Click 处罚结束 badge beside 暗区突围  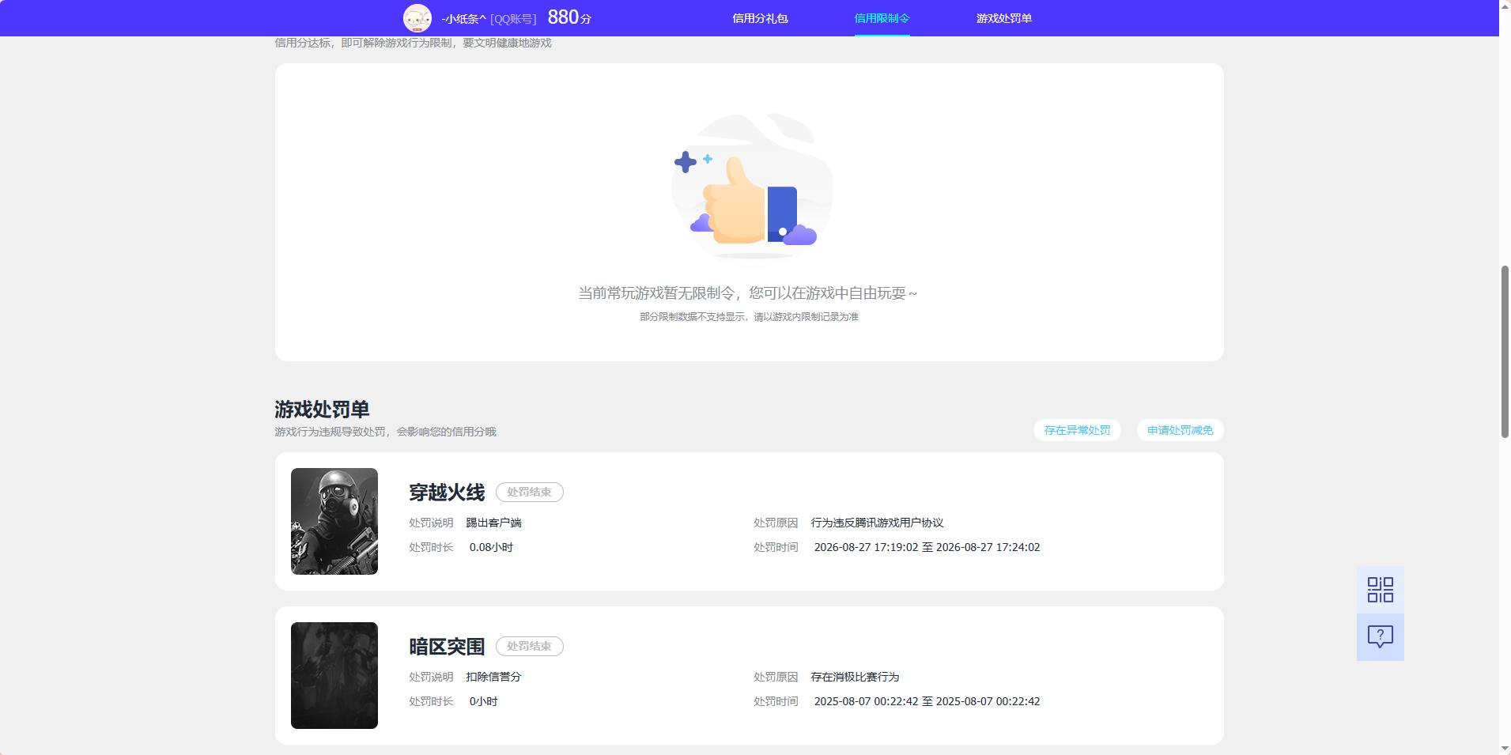530,646
